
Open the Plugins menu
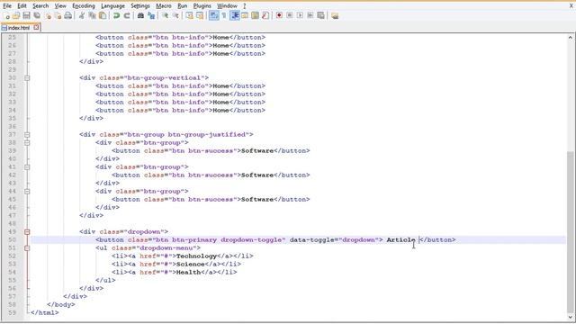202,6
